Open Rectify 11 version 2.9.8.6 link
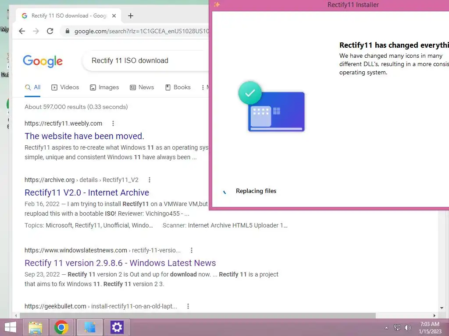449x336 pixels. (120, 263)
